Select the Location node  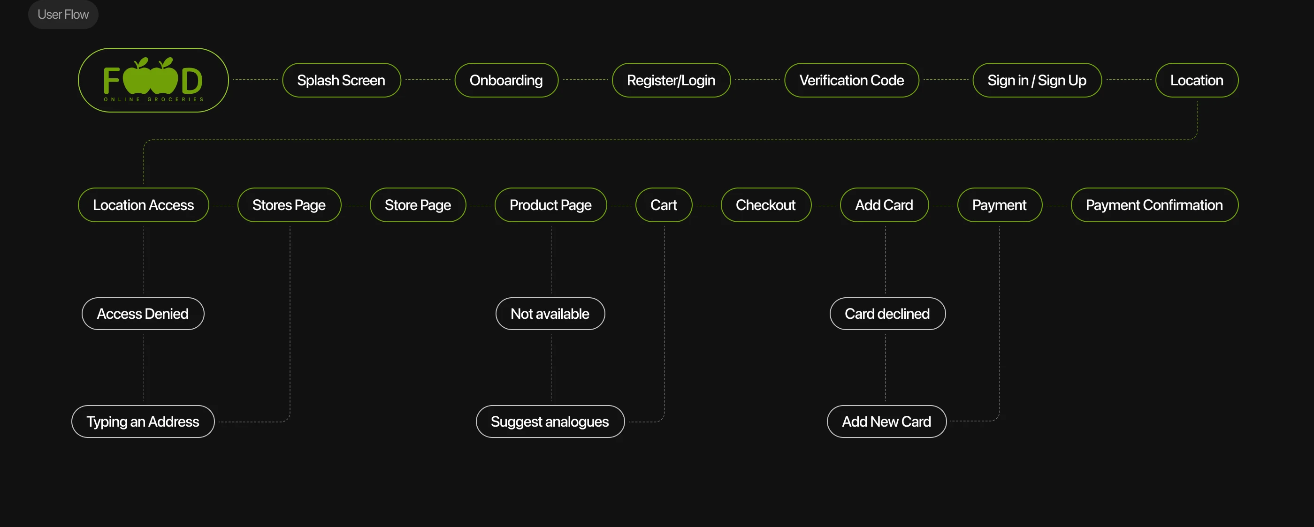1196,80
